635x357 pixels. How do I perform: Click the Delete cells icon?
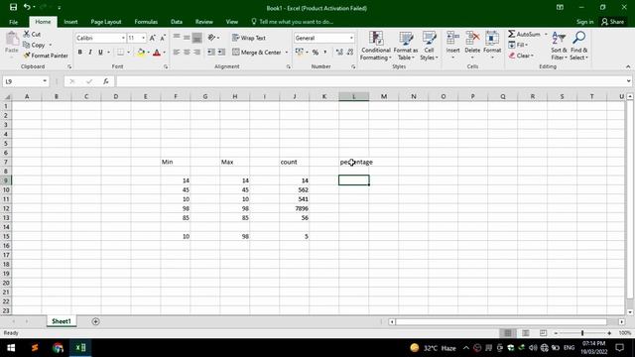(472, 38)
